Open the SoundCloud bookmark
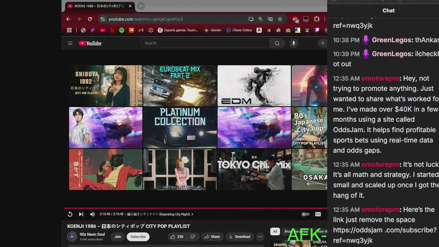 click(x=131, y=30)
